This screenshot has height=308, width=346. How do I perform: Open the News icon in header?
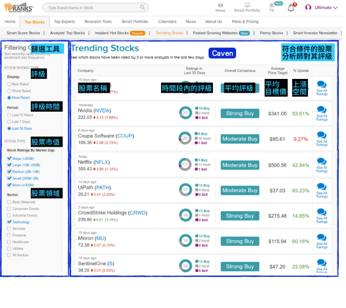pos(220,5)
